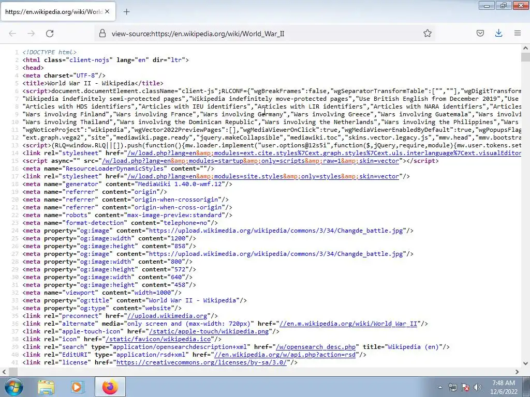Viewport: 530px width, 397px height.
Task: Click the html class "client-nojs" value
Action: pyautogui.click(x=89, y=60)
